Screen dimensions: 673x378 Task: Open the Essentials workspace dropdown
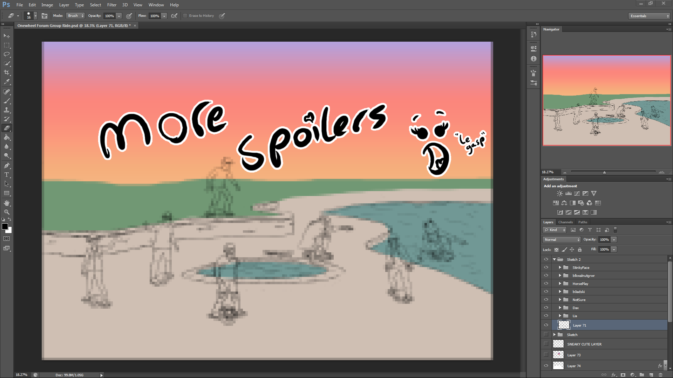point(649,16)
